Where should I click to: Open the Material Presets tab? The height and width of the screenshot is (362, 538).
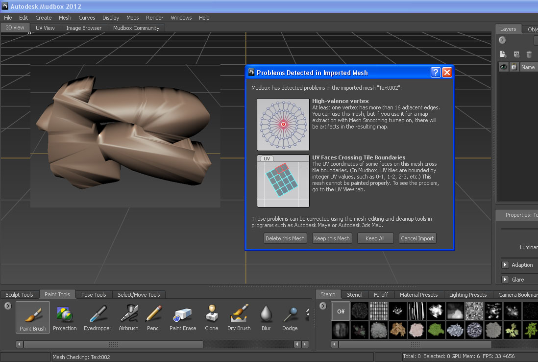pos(418,295)
